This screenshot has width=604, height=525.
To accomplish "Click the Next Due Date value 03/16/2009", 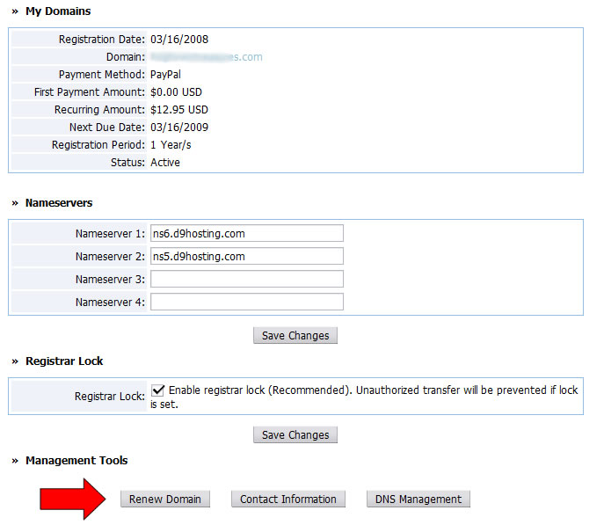I will coord(179,128).
